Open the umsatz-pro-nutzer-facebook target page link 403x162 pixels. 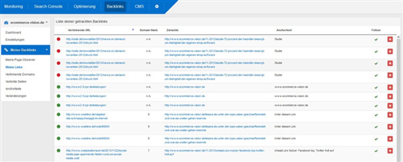214,152
